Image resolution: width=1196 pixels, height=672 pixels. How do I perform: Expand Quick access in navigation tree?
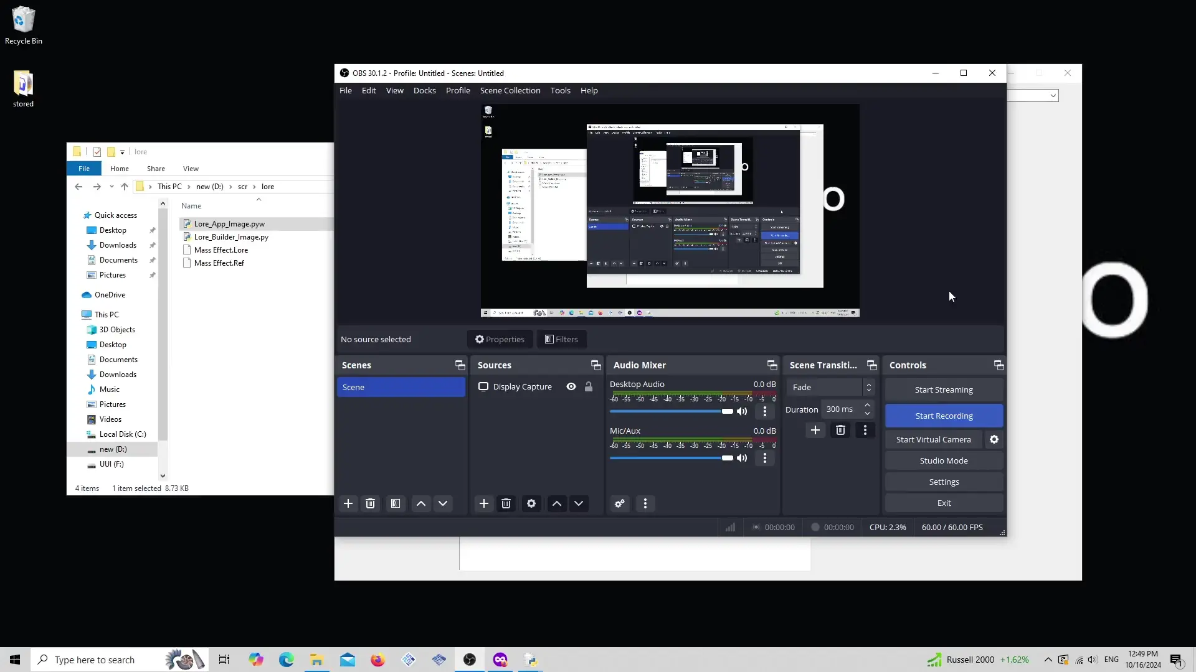(x=77, y=215)
